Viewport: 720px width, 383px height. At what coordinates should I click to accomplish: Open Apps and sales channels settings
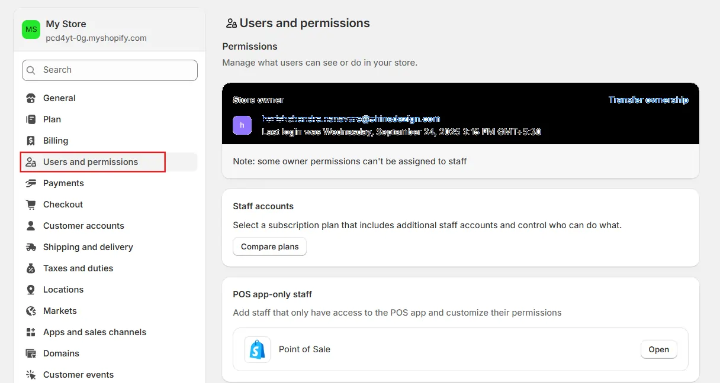pos(95,332)
